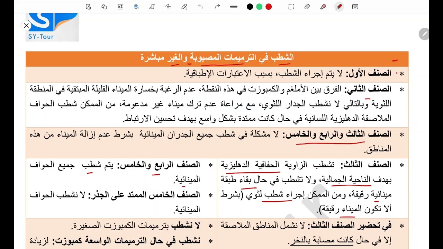Select the highlighter tool

point(323,7)
